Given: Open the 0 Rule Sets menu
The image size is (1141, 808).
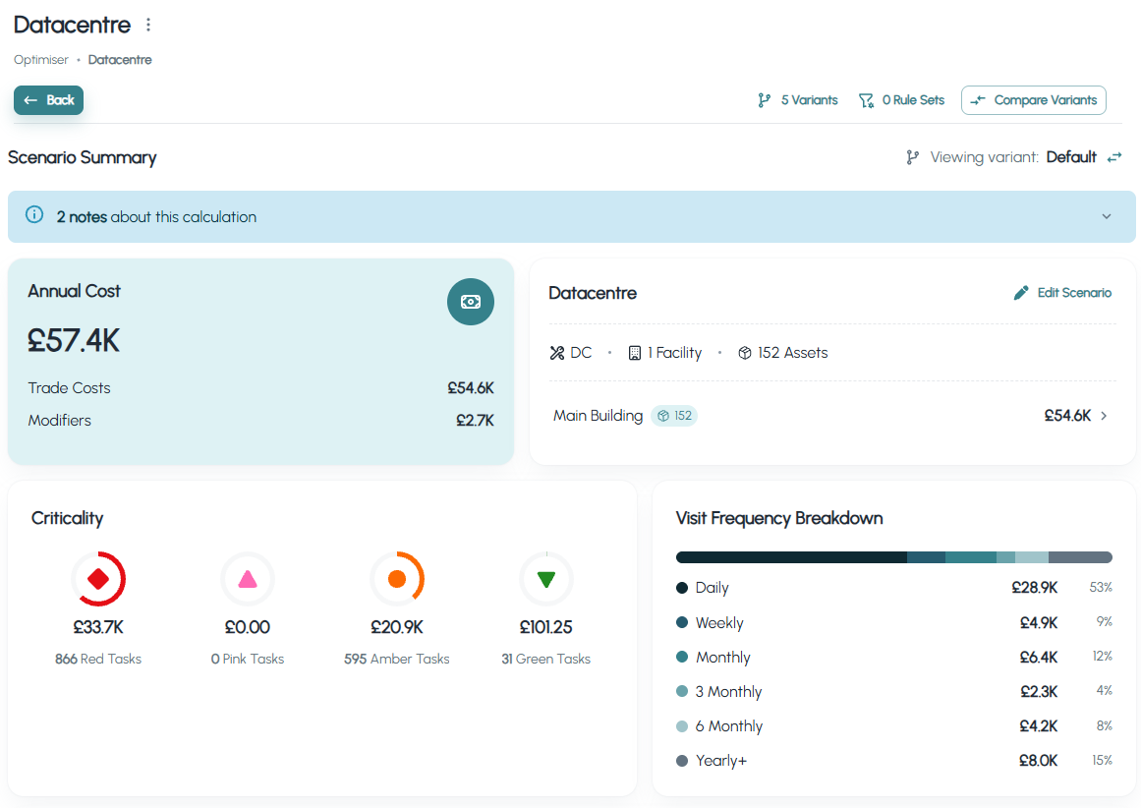Looking at the screenshot, I should [901, 100].
